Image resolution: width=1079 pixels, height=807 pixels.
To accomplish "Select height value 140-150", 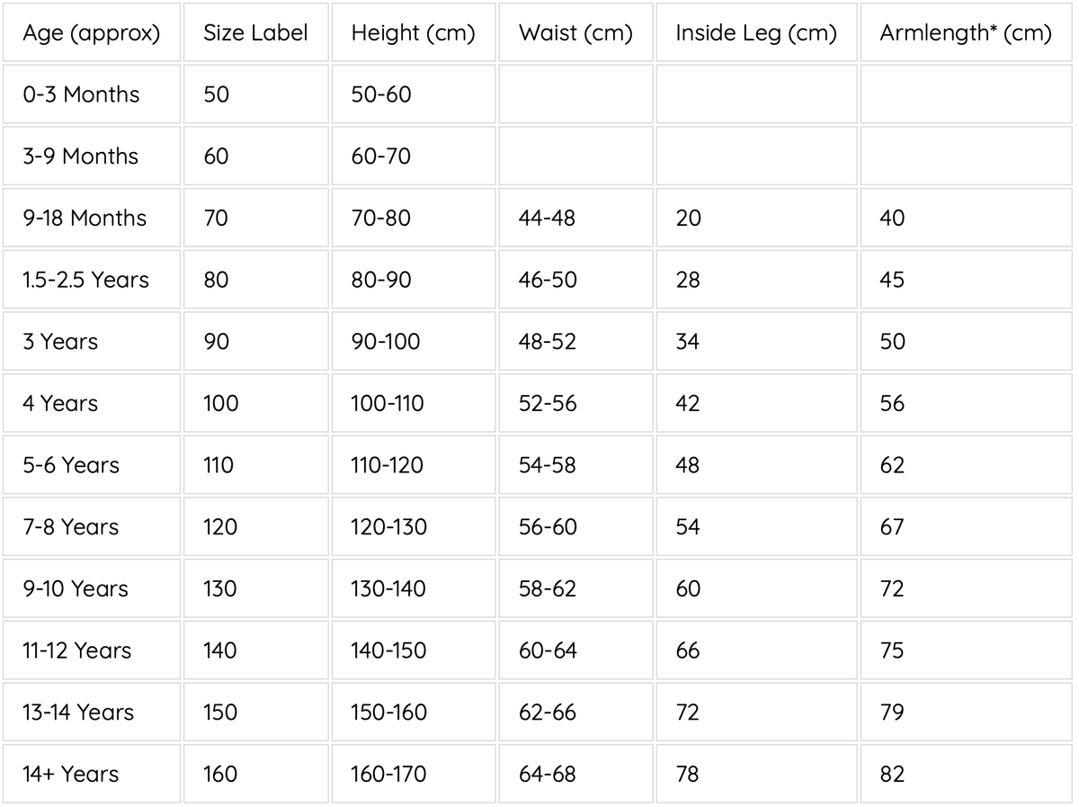I will [x=414, y=650].
